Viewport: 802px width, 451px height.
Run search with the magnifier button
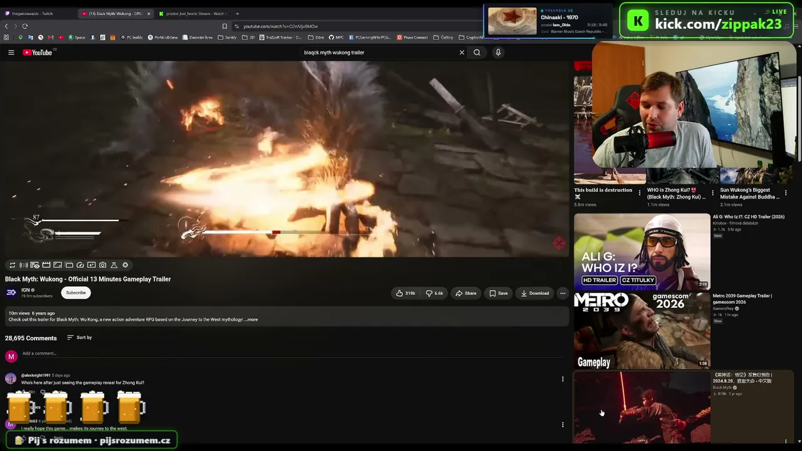tap(477, 53)
